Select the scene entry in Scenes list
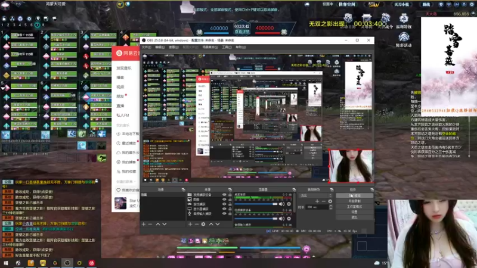477x268 pixels. point(163,195)
